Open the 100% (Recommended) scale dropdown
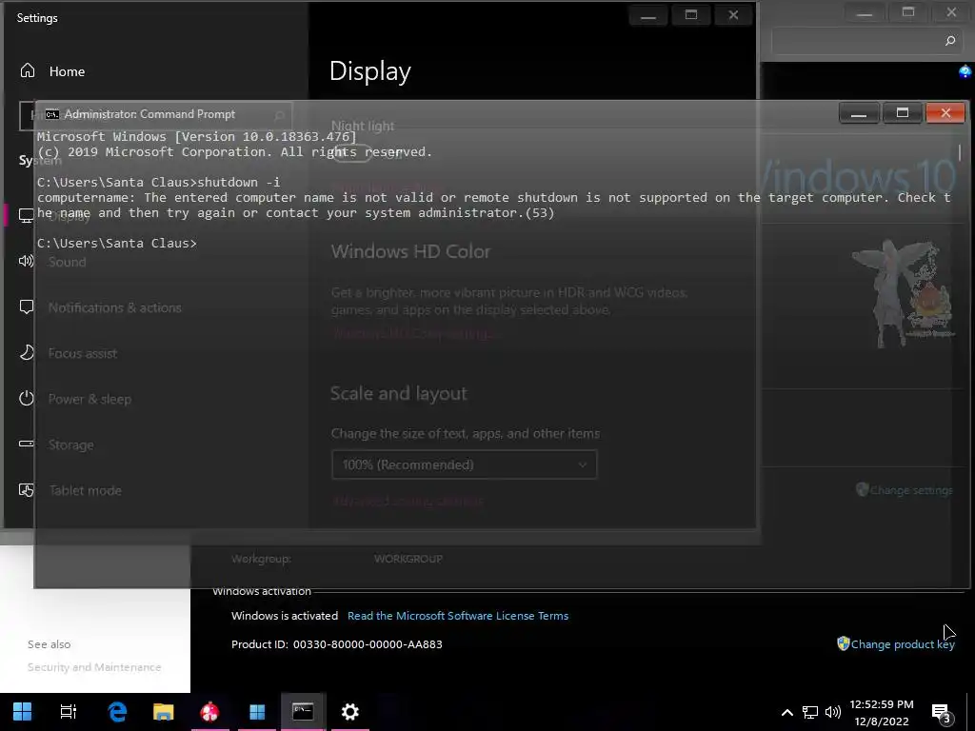The height and width of the screenshot is (731, 975). [x=464, y=464]
